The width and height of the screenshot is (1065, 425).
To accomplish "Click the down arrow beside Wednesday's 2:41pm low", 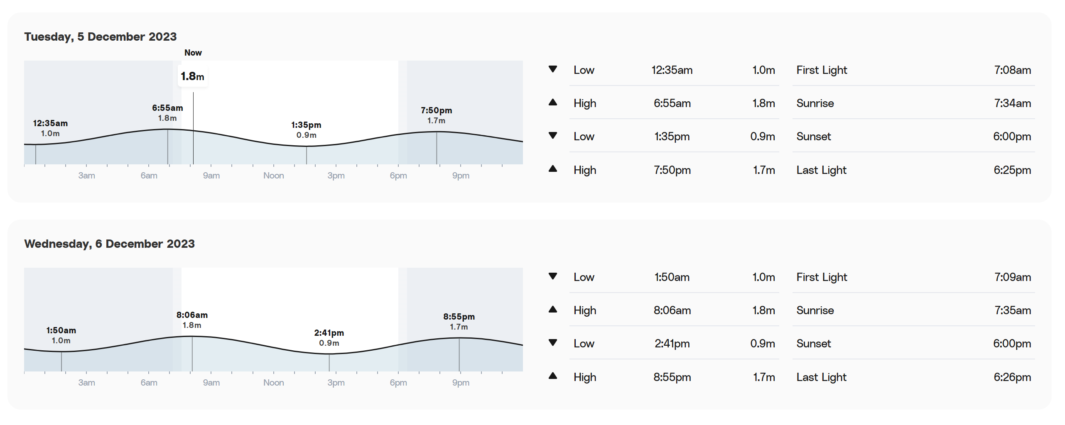I will (552, 343).
